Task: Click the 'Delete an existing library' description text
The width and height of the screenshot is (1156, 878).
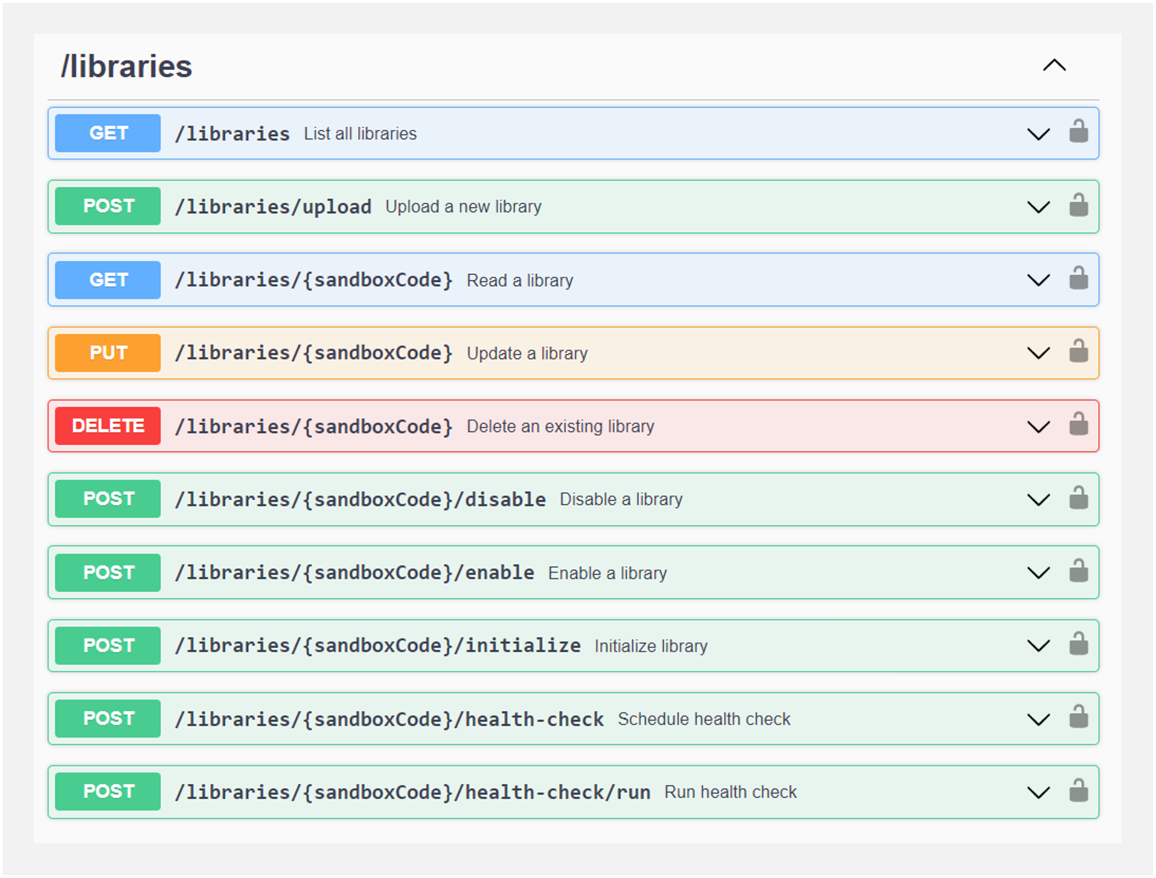Action: (560, 427)
